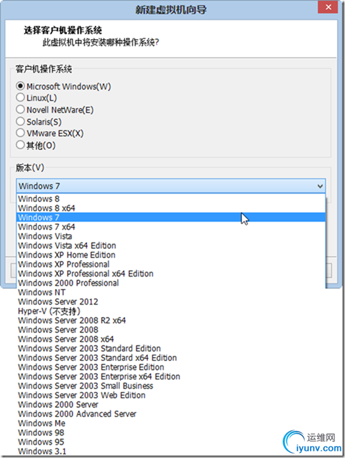This screenshot has width=345, height=458.
Task: Pick Windows Server 2003 Standard x64 Edition
Action: pos(171,358)
